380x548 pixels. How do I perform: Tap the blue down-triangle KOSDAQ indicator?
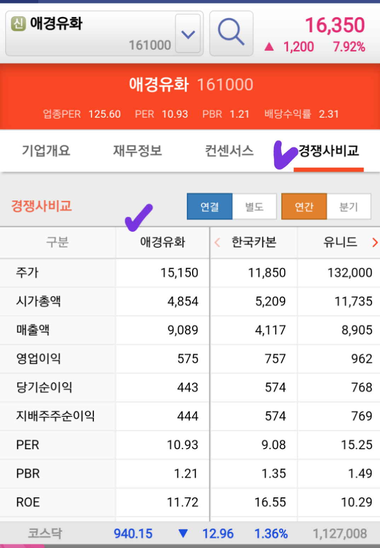click(x=183, y=533)
